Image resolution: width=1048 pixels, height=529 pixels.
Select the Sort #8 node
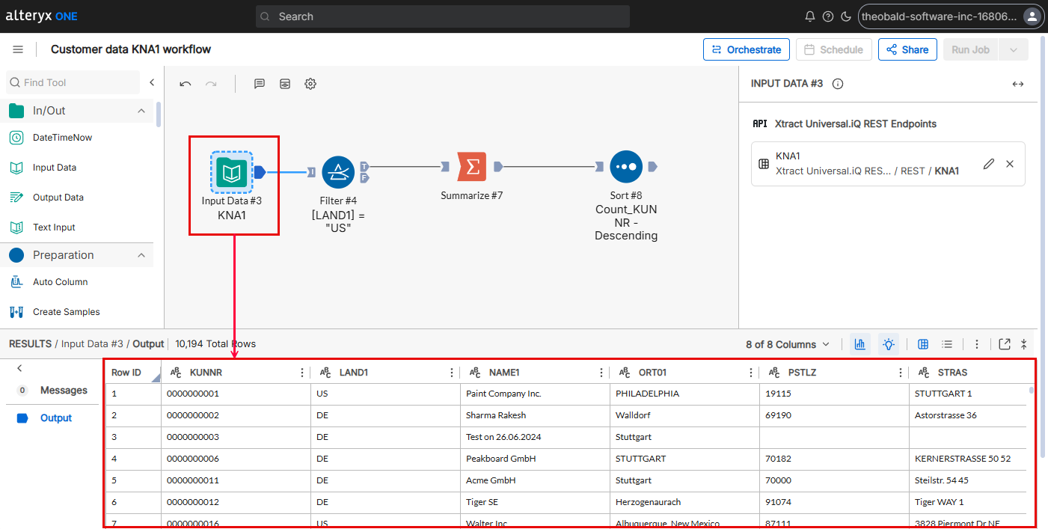pyautogui.click(x=626, y=167)
